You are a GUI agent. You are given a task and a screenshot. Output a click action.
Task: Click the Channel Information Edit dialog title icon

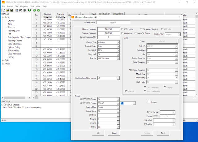click(x=73, y=17)
